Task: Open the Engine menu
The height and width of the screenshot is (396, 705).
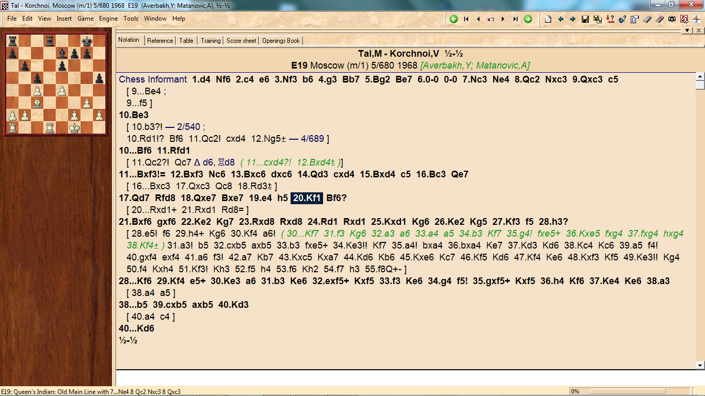Action: coord(108,19)
